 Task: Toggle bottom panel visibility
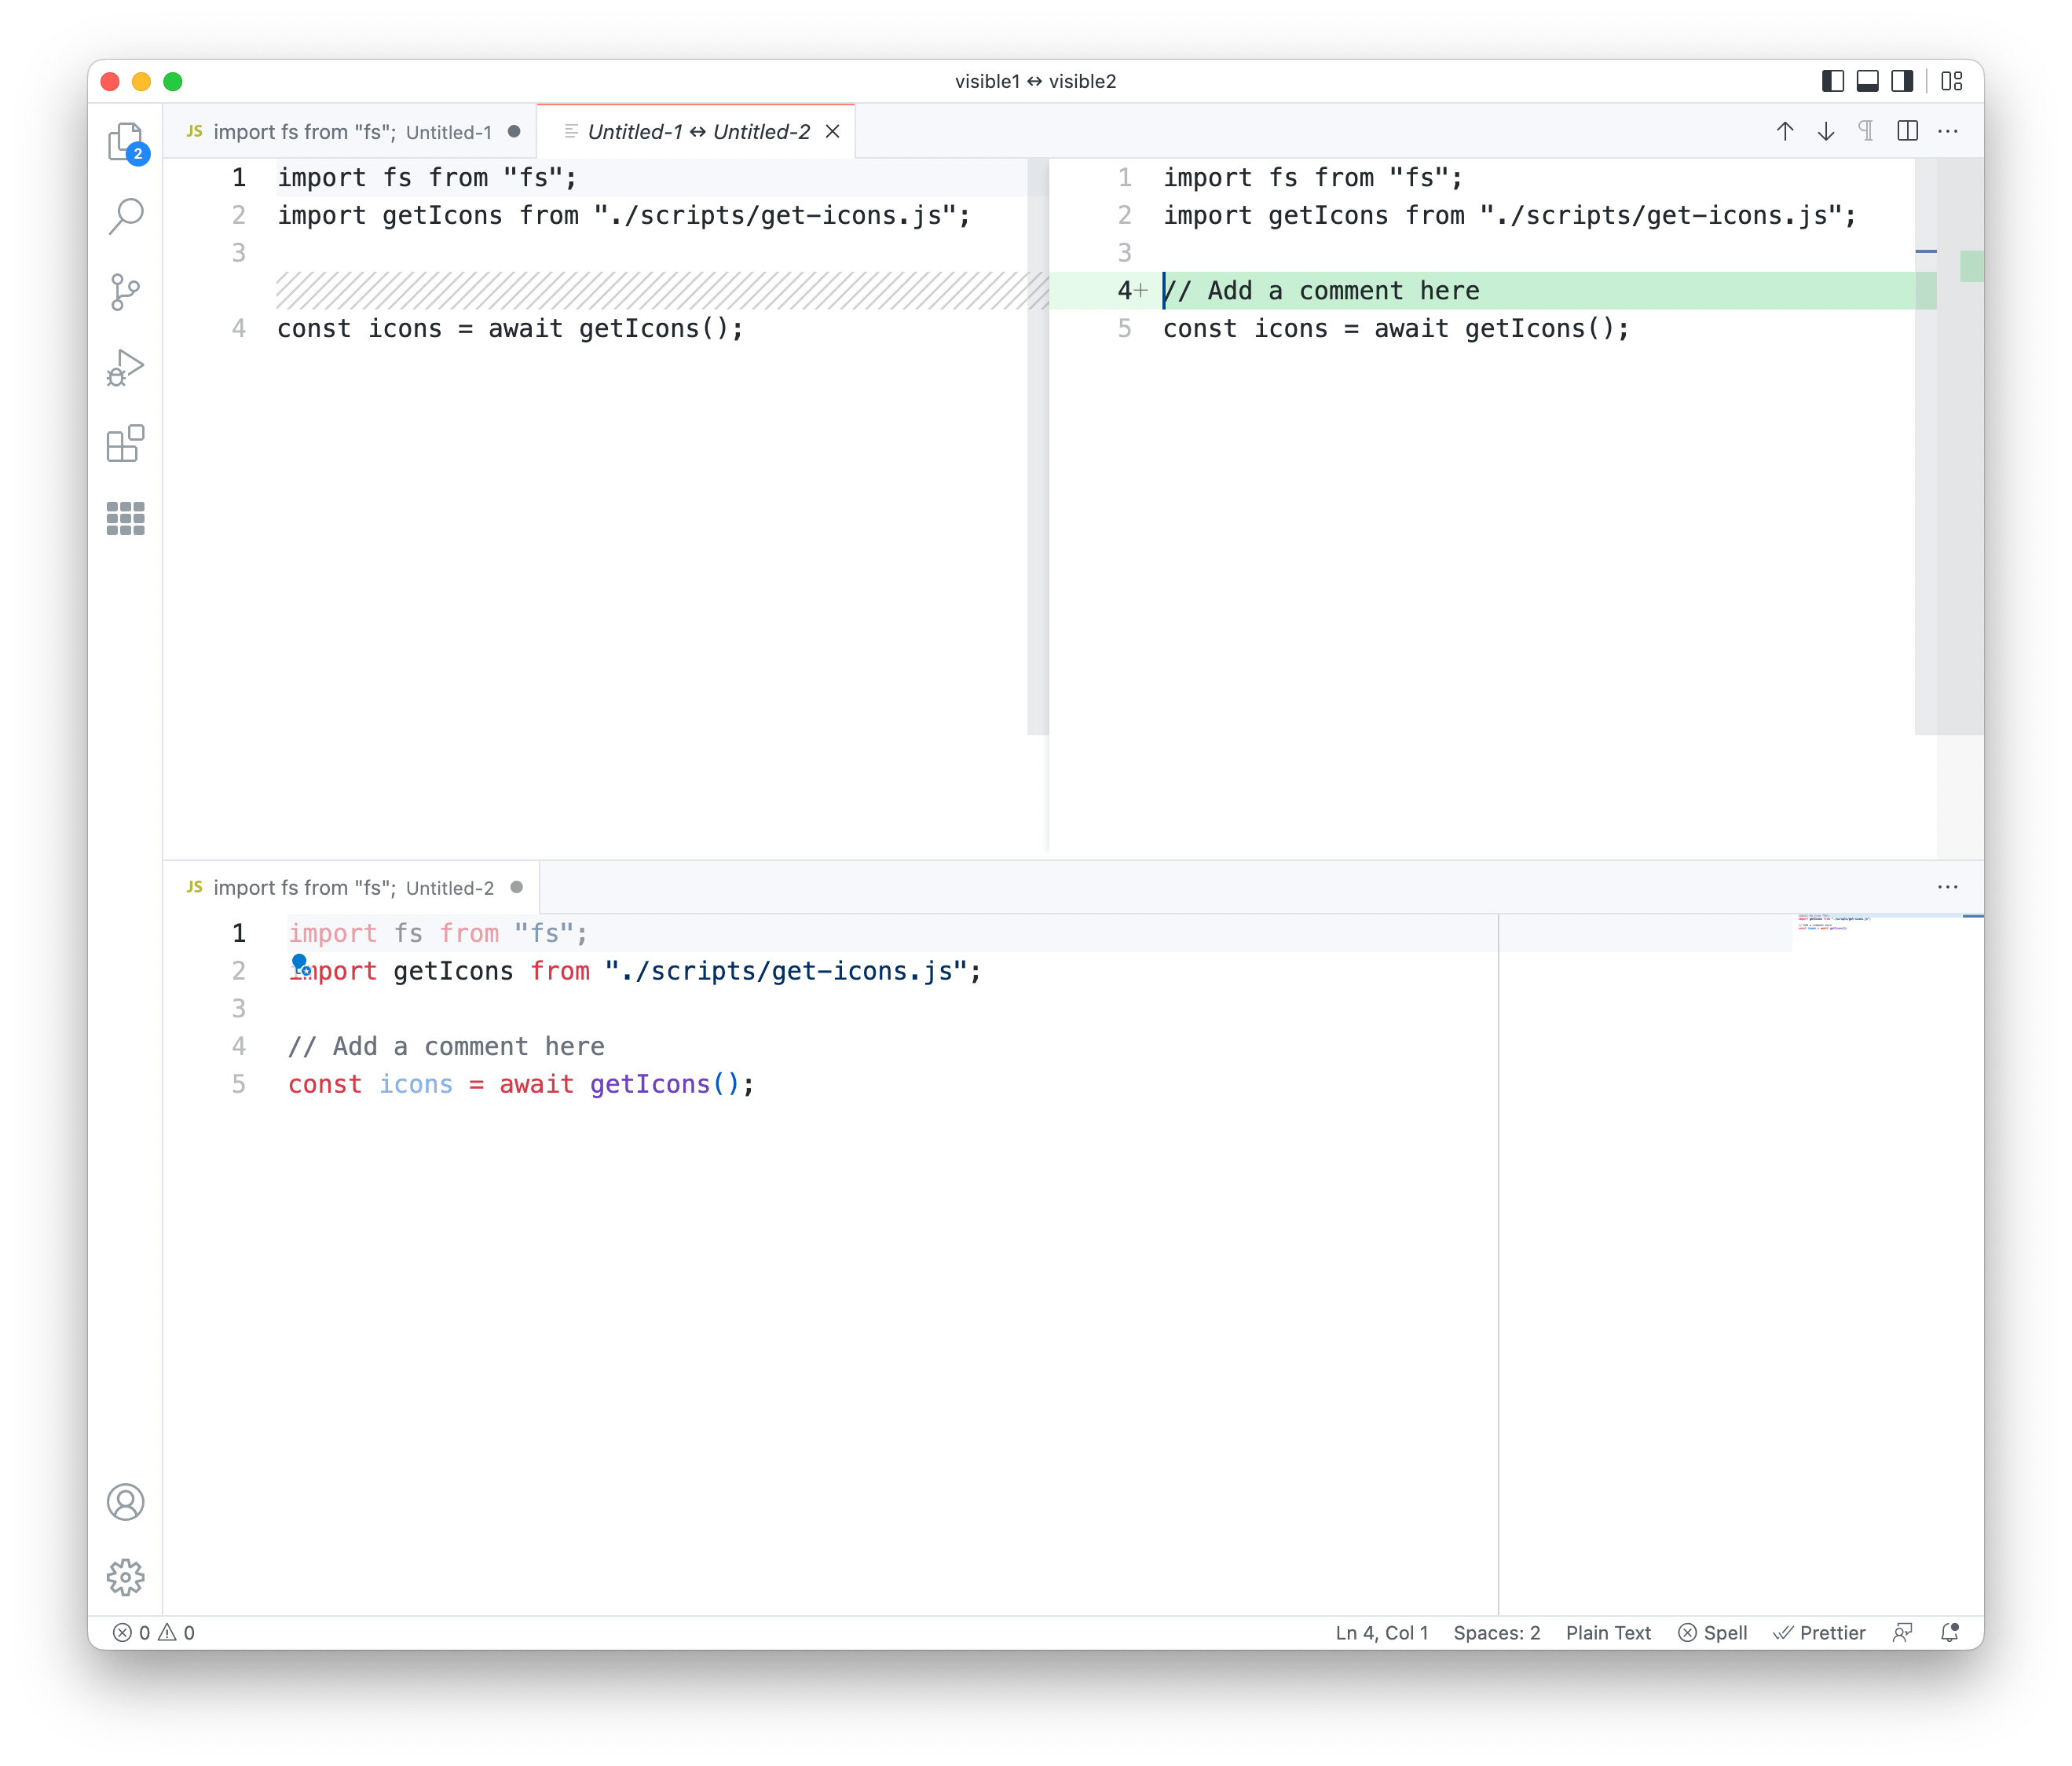click(x=1867, y=81)
